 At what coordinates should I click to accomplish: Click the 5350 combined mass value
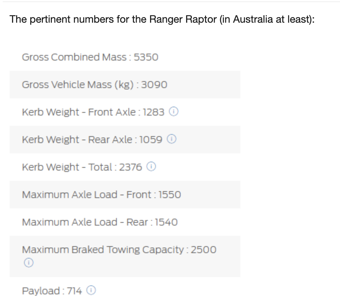click(x=146, y=57)
